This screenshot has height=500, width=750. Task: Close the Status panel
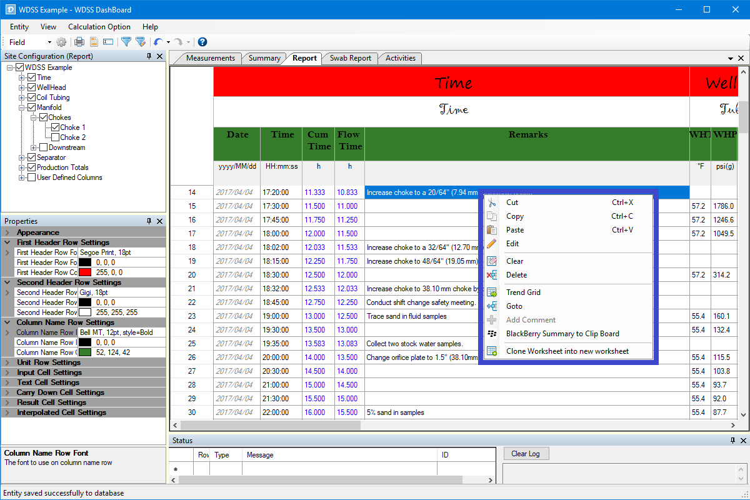click(742, 441)
